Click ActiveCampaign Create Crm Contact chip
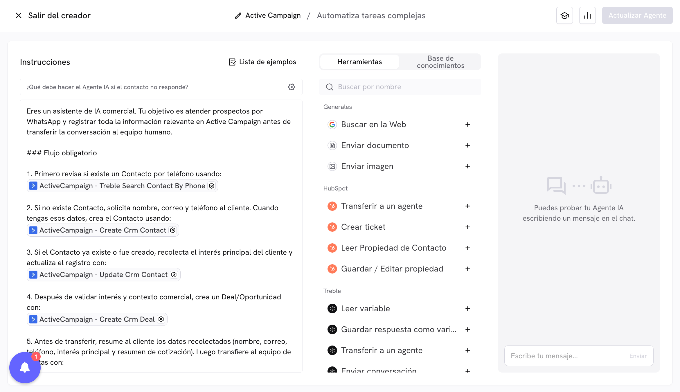The image size is (680, 392). (x=103, y=230)
